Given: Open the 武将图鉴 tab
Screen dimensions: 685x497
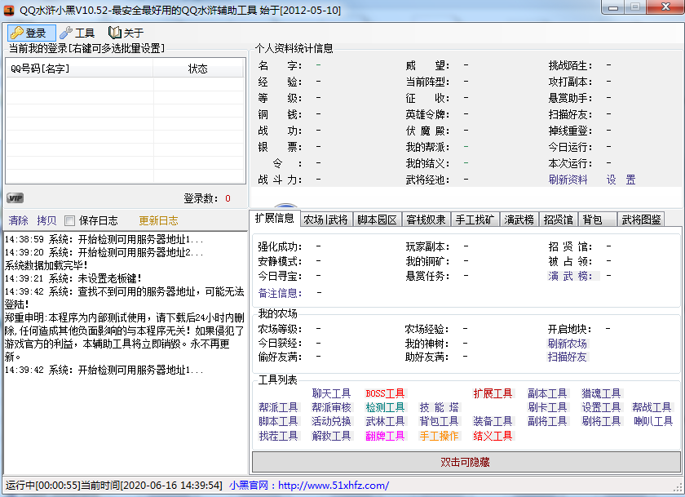Looking at the screenshot, I should coord(641,220).
